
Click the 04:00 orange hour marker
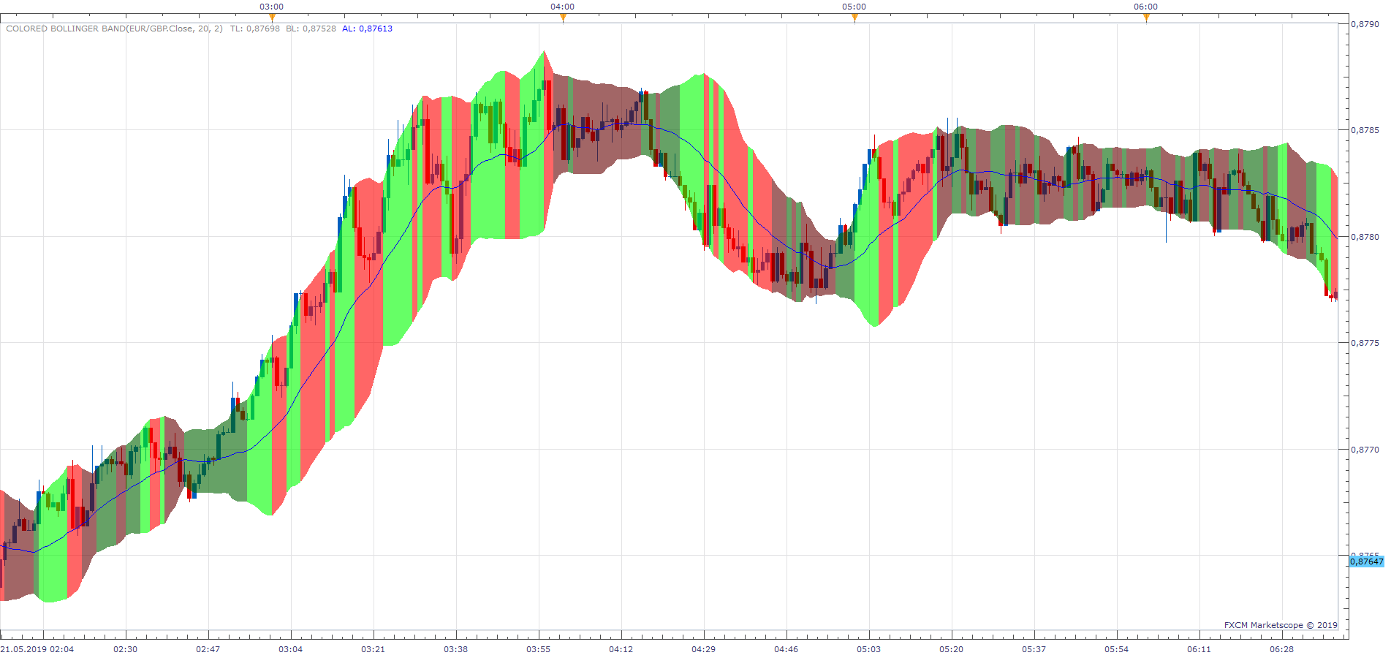(563, 18)
